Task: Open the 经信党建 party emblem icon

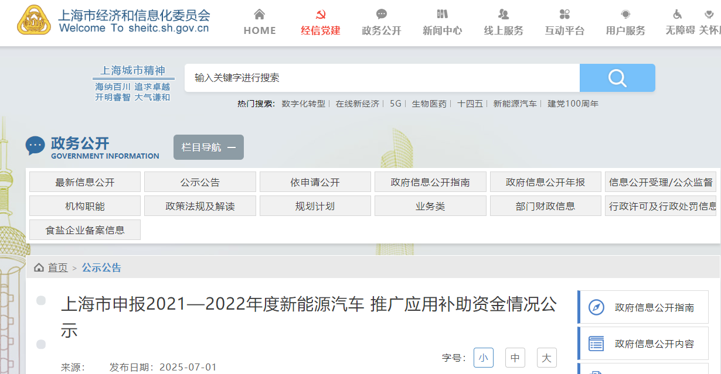Action: [320, 15]
